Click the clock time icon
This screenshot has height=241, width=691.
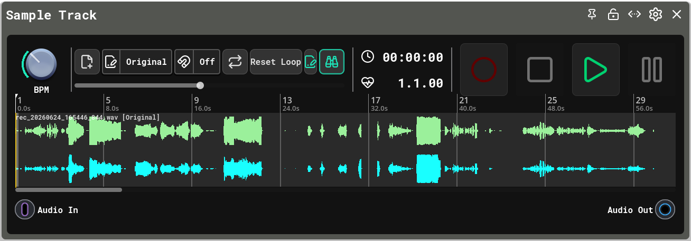coord(368,57)
